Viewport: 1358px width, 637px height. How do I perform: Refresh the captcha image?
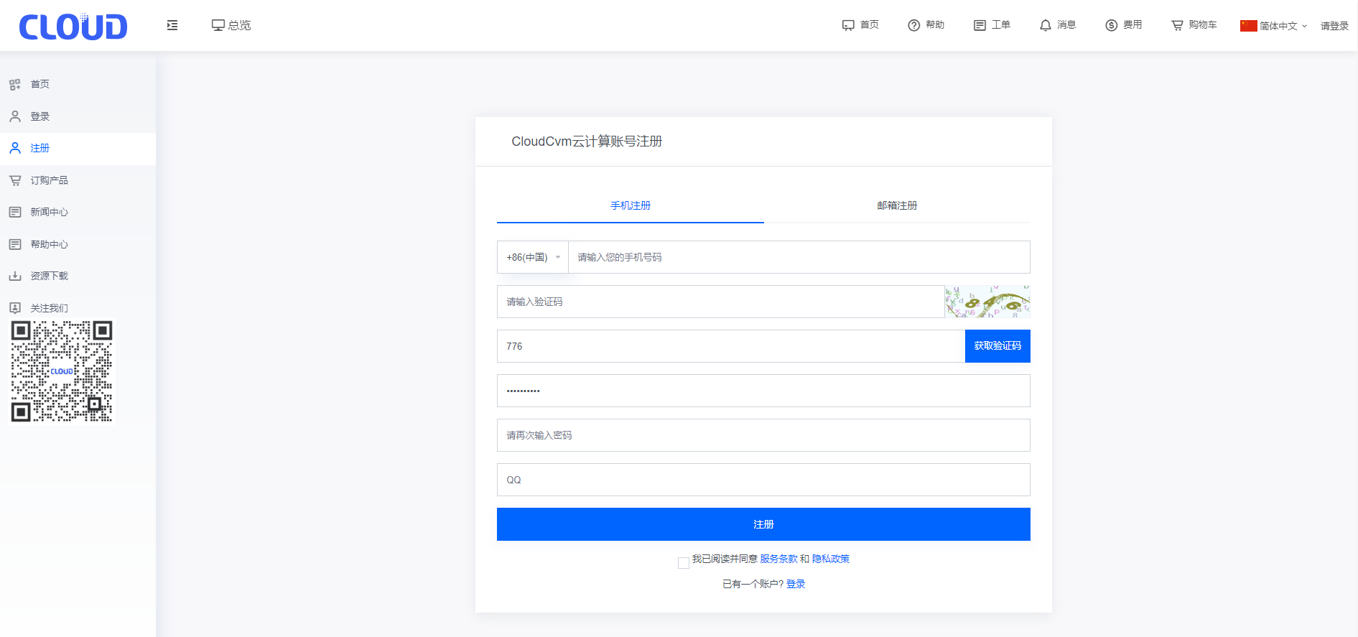coord(987,302)
